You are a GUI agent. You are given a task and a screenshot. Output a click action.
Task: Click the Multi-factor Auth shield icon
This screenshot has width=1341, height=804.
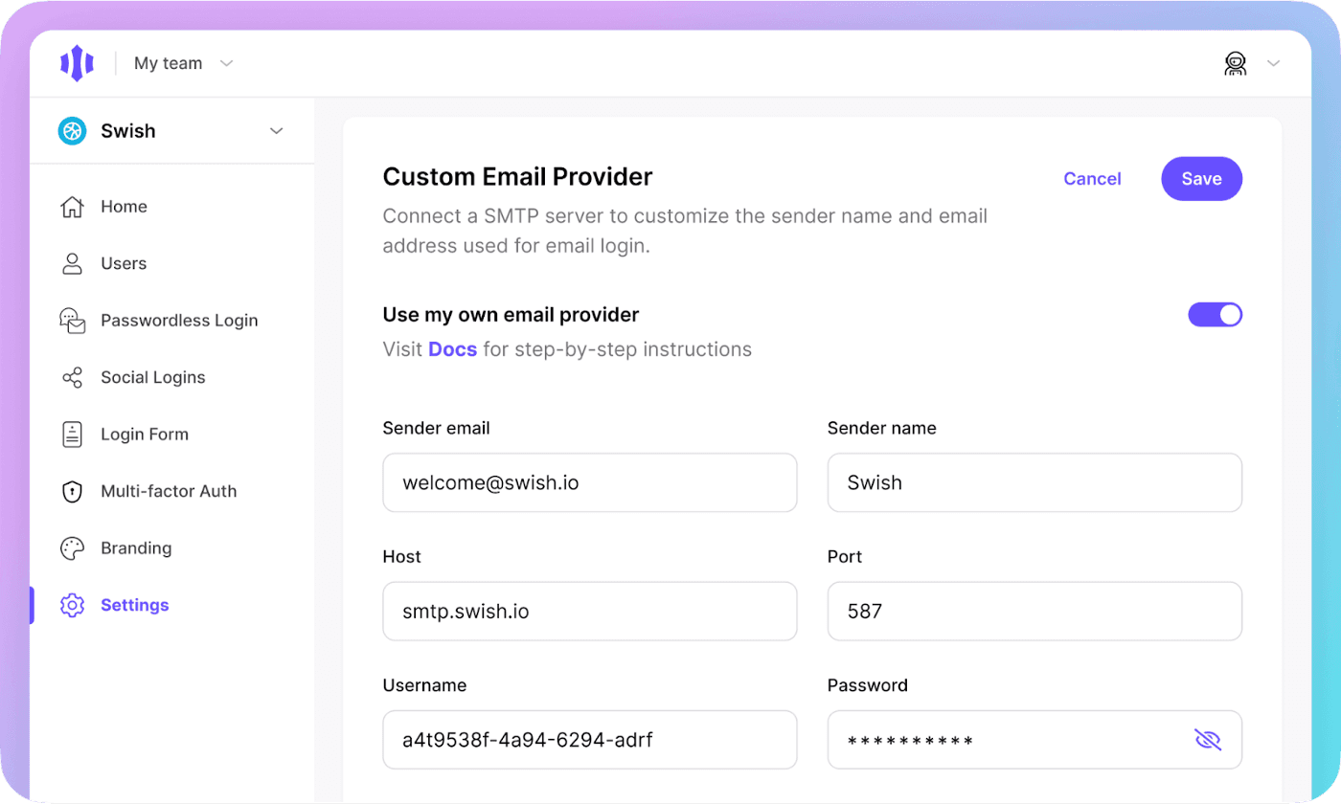tap(72, 491)
